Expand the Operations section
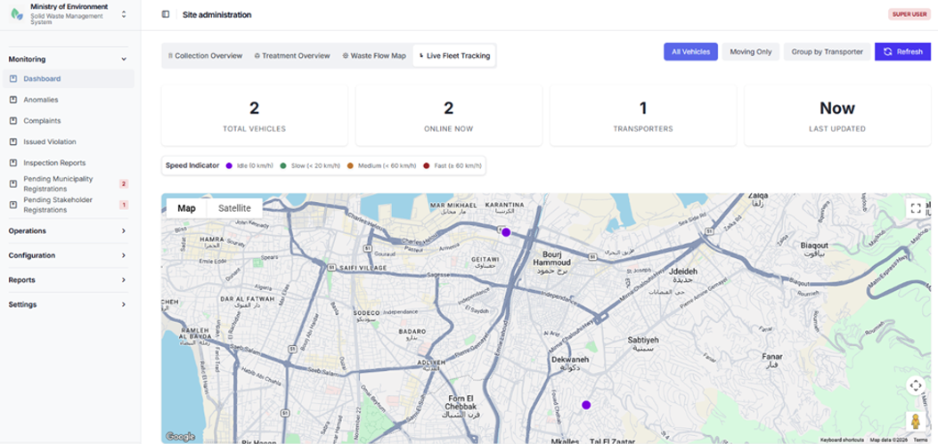The width and height of the screenshot is (938, 444). 69,230
